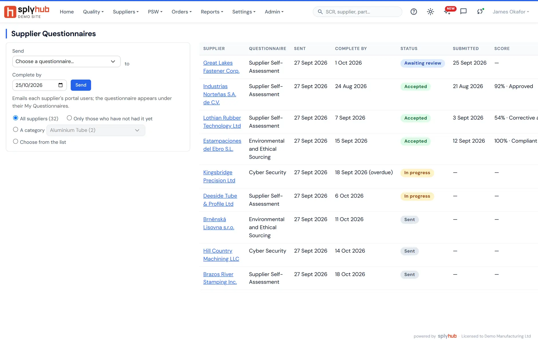Viewport: 538px width, 346px height.
Task: Open Kingsbridge Precision Ltd supplier link
Action: coord(219,176)
